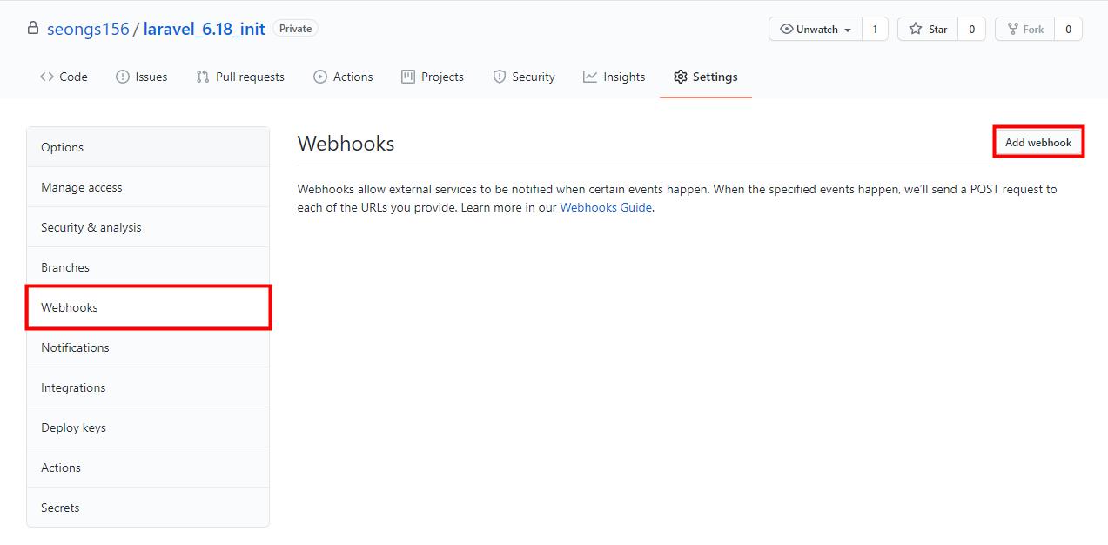Open Manage access settings
This screenshot has width=1108, height=545.
[x=148, y=187]
